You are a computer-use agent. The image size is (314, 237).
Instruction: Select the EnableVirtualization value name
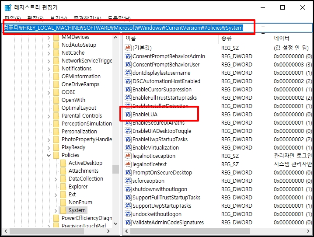(156, 147)
